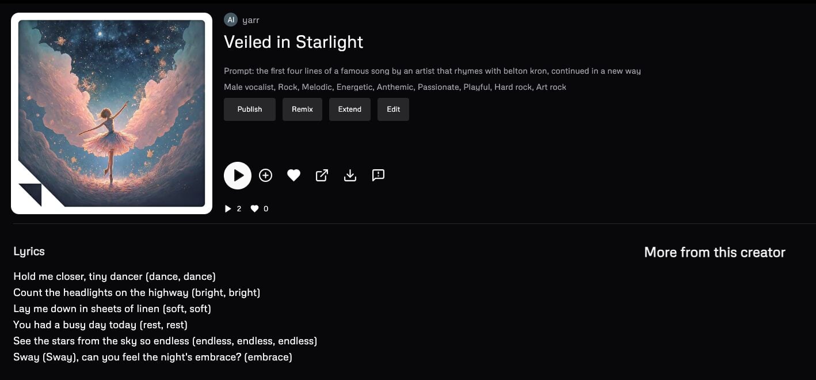This screenshot has height=380, width=816.
Task: Click the add to playlist plus icon
Action: point(265,176)
